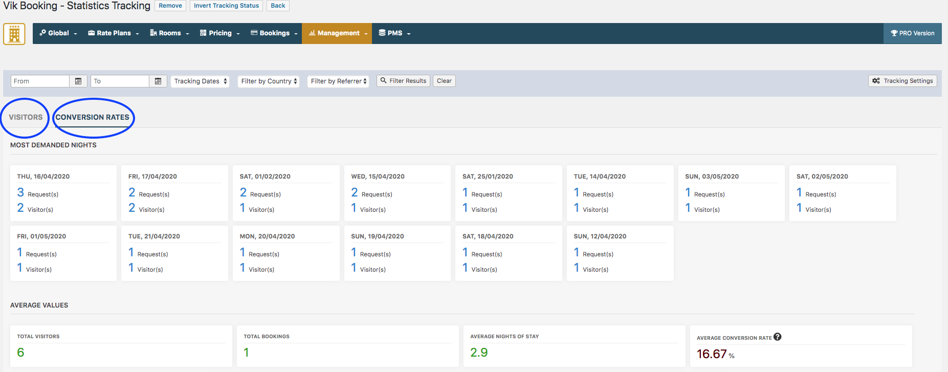Expand the Filter by Referrer dropdown
948x372 pixels.
(x=338, y=81)
